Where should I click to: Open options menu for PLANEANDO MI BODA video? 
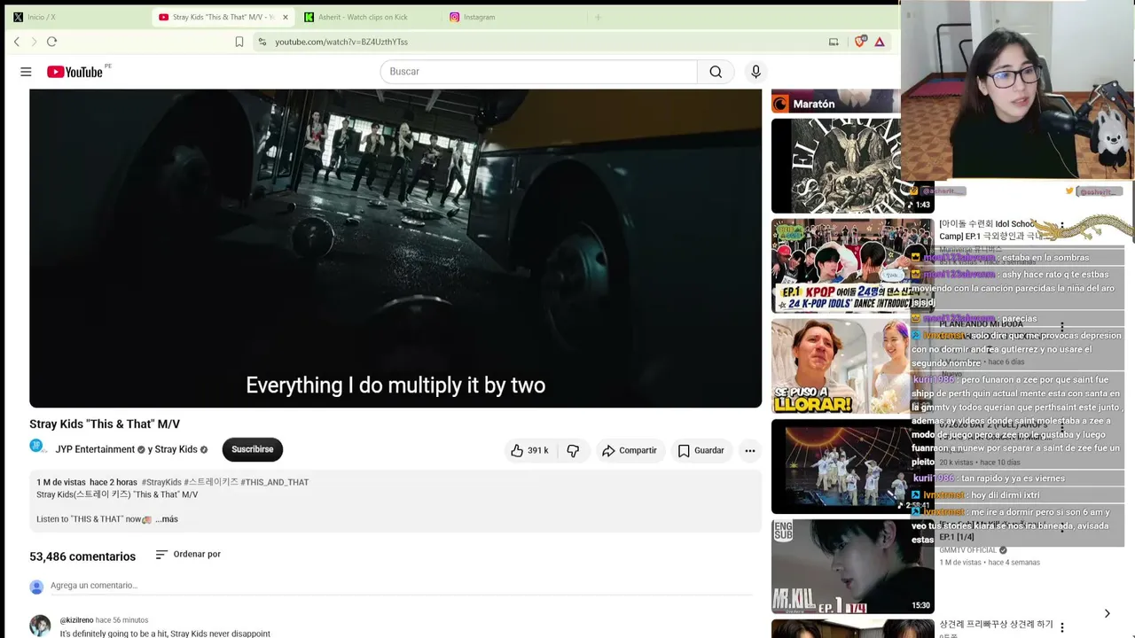(1061, 328)
